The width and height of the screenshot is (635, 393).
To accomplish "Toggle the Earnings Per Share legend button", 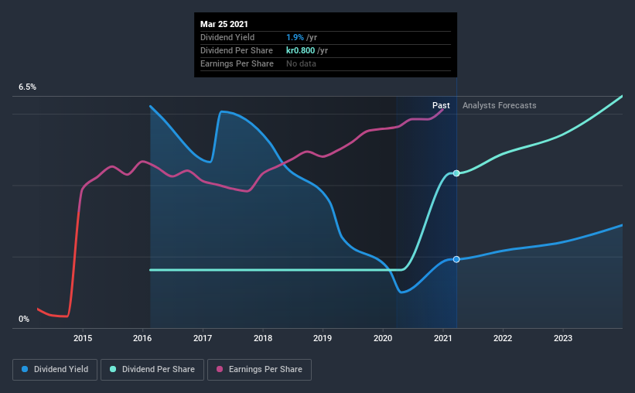I will coord(260,370).
